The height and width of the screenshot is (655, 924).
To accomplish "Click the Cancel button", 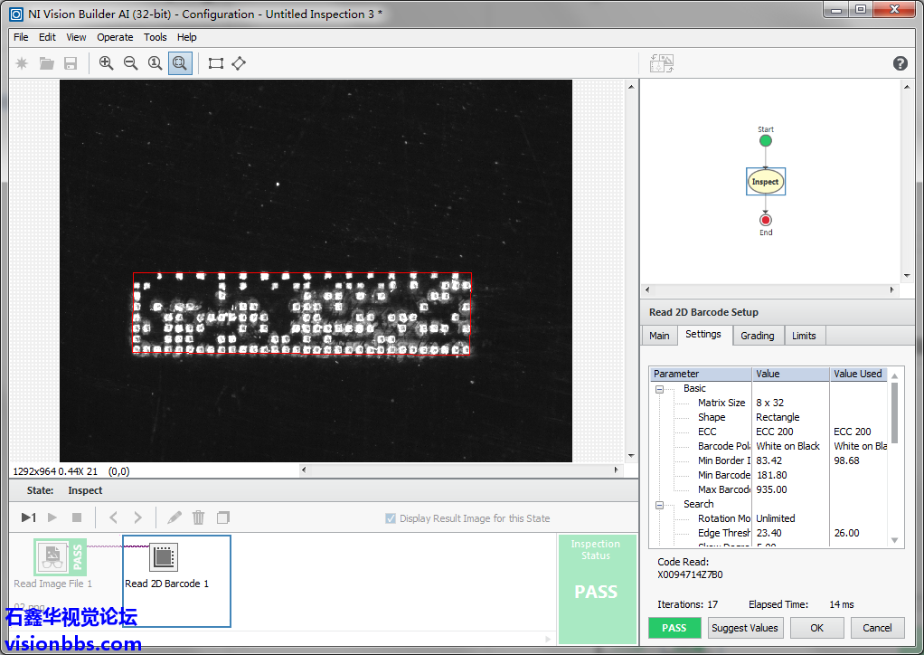I will pos(876,628).
